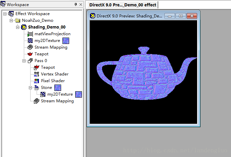The image size is (231, 157).
Task: Collapse the Shading_Demo_00 effect node
Action: [17, 28]
